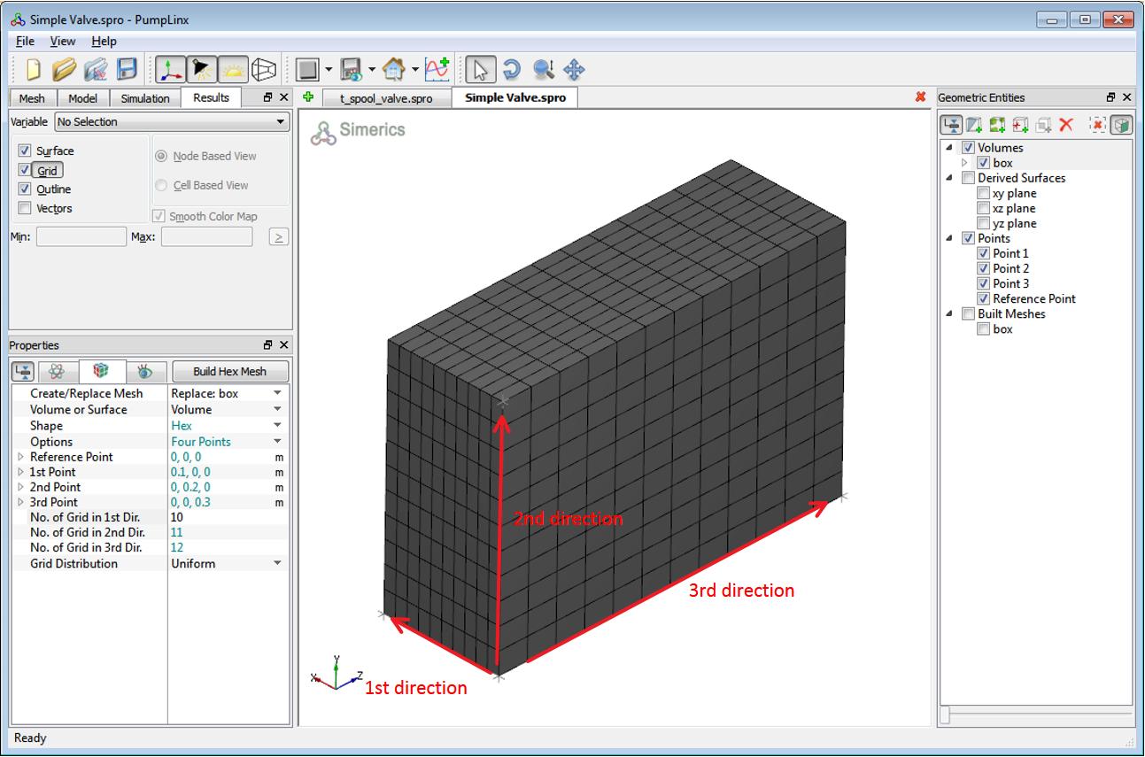Open the Variable selection dropdown
Viewport: 1145px width, 757px height.
click(172, 122)
